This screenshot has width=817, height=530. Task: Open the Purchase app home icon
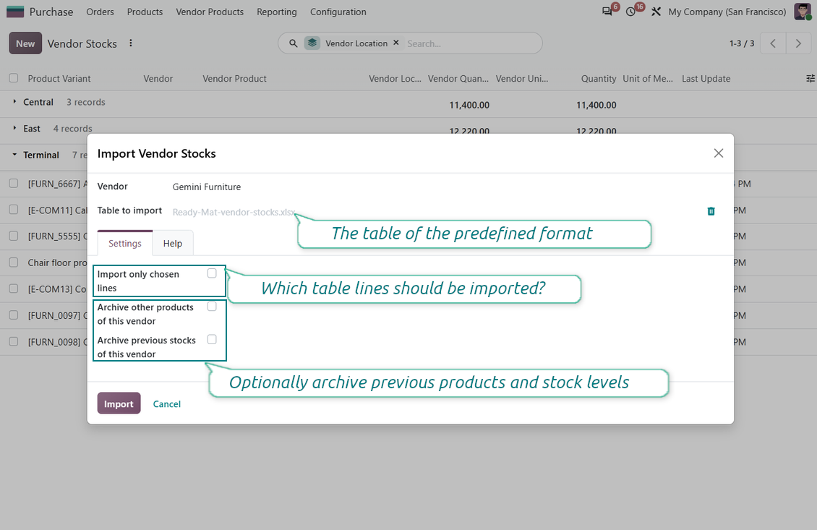pos(15,12)
